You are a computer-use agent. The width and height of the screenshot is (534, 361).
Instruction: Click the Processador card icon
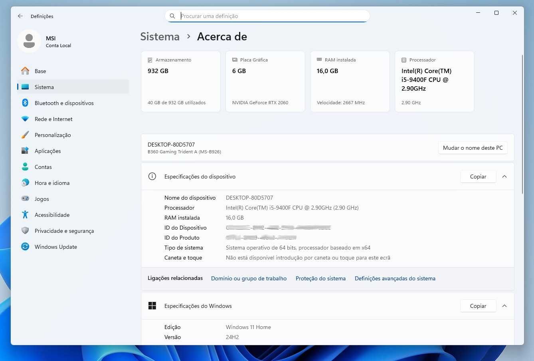(x=404, y=60)
